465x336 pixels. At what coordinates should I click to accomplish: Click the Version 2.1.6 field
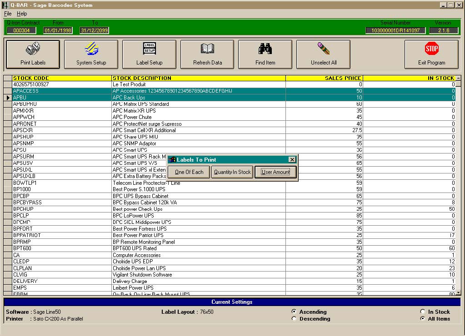[x=444, y=30]
